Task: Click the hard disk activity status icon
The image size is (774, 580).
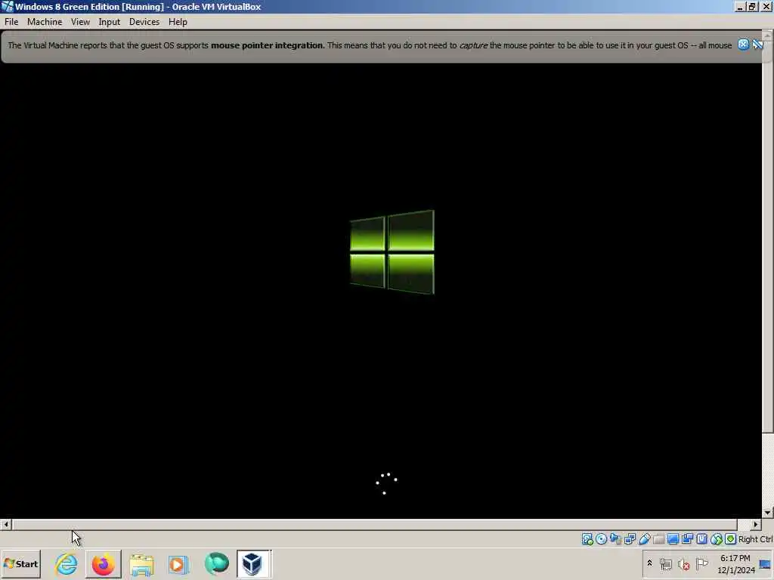Action: click(x=587, y=539)
